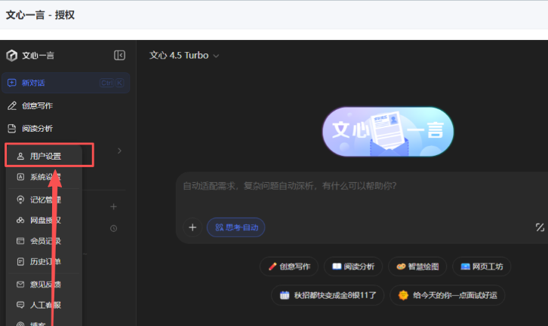Viewport: 548px width, 326px height.
Task: Open 意见反馈 menu entry
Action: coord(45,284)
